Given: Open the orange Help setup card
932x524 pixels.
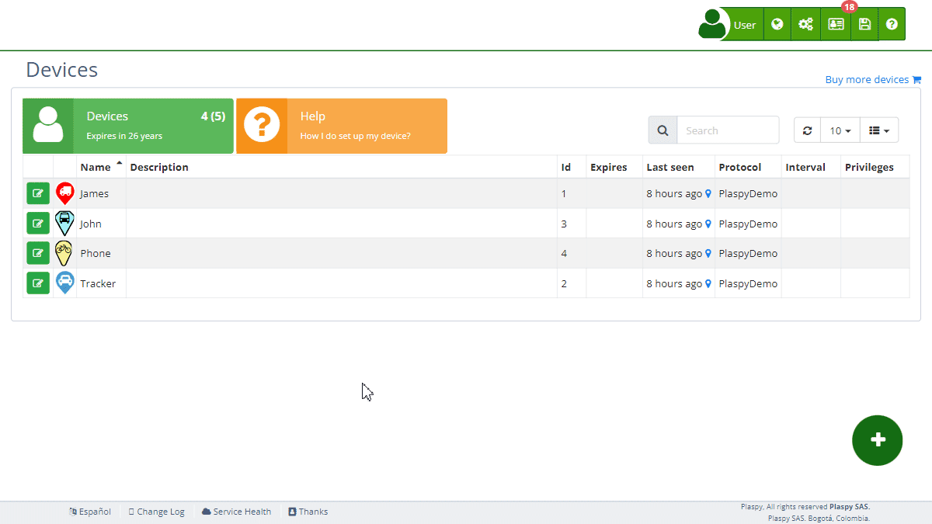Looking at the screenshot, I should [x=342, y=126].
